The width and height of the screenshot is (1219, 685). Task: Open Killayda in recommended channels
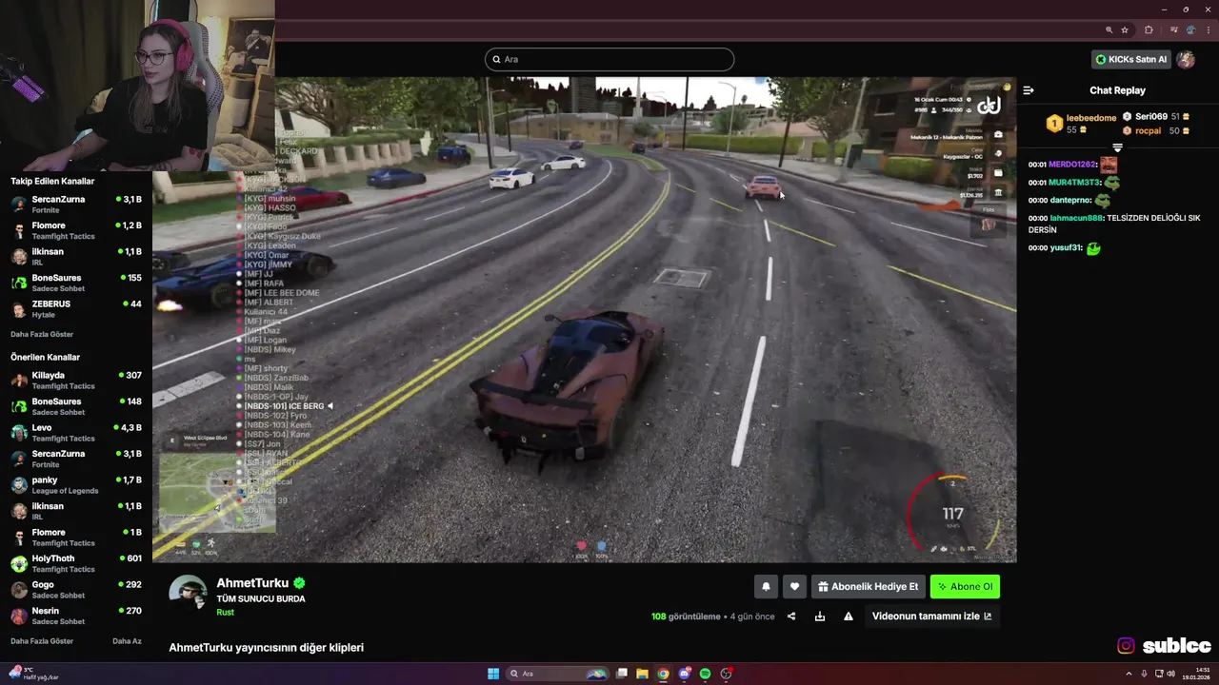[76, 381]
